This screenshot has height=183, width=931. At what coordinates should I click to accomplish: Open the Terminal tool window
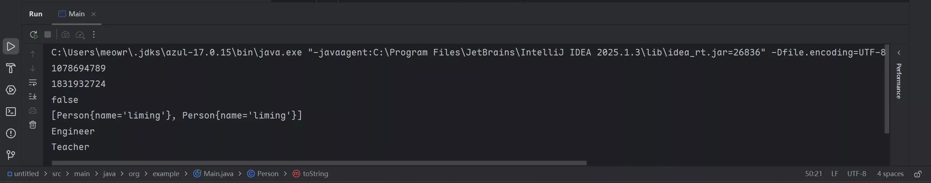(x=11, y=112)
